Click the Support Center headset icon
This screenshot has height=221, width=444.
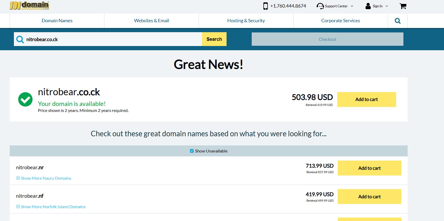[320, 6]
